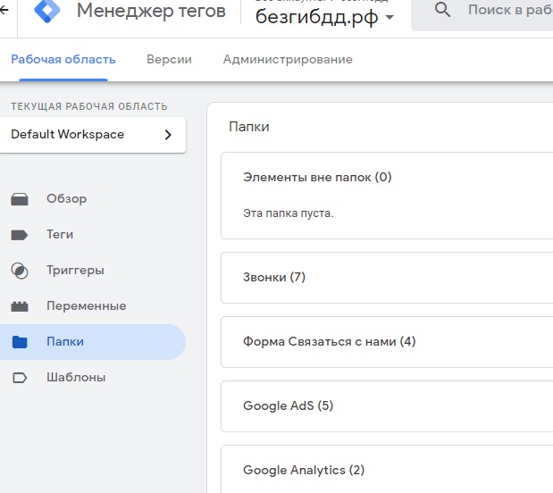Open the Google Analytics (2) folder
This screenshot has width=553, height=493.
point(304,470)
